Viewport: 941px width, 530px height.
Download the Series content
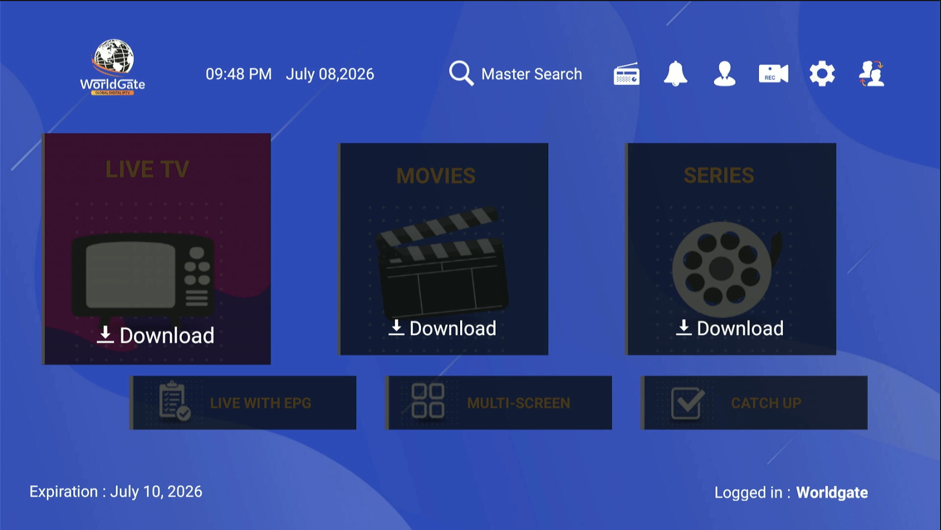730,328
